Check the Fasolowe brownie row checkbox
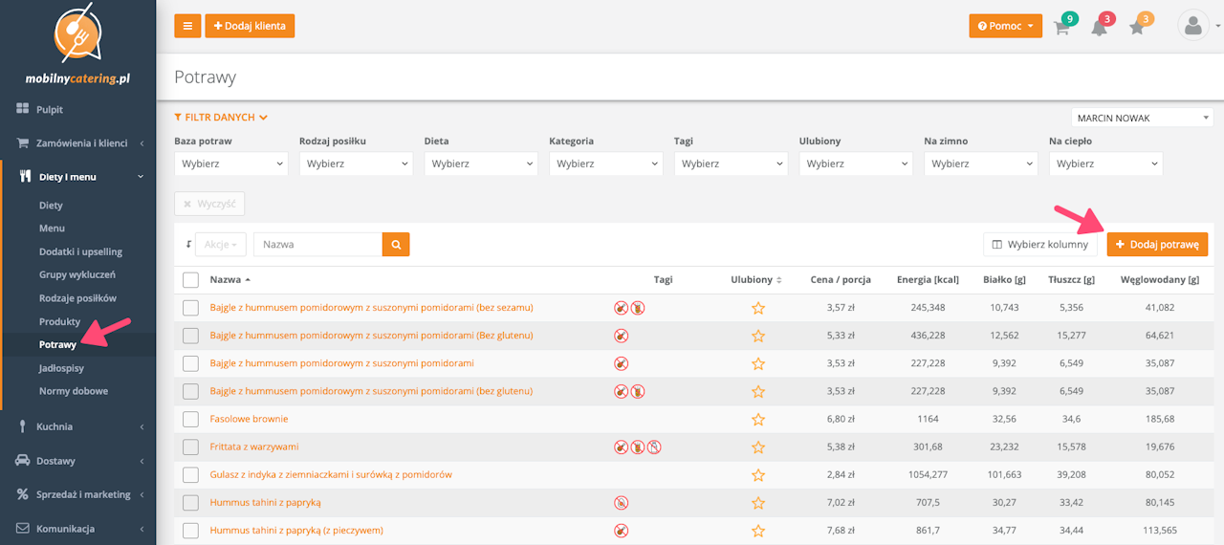Screen dimensions: 1224x545 pyautogui.click(x=190, y=420)
